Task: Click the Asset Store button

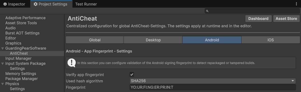Action: (287, 19)
